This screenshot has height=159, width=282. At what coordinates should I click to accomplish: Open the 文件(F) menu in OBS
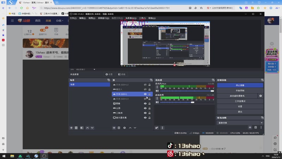point(73,18)
